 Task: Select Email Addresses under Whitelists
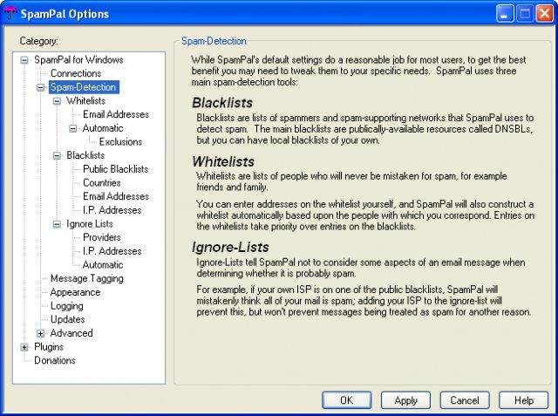pyautogui.click(x=116, y=114)
